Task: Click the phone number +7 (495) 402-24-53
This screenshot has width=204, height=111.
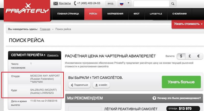Action: pos(88,3)
